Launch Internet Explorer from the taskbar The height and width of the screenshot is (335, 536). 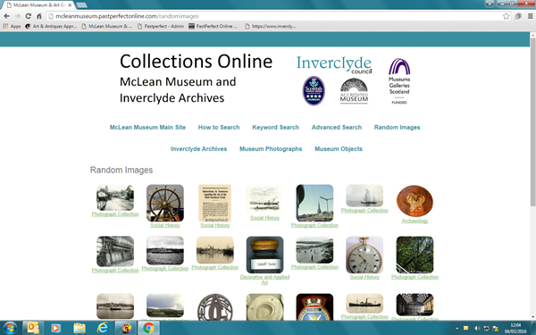click(102, 328)
